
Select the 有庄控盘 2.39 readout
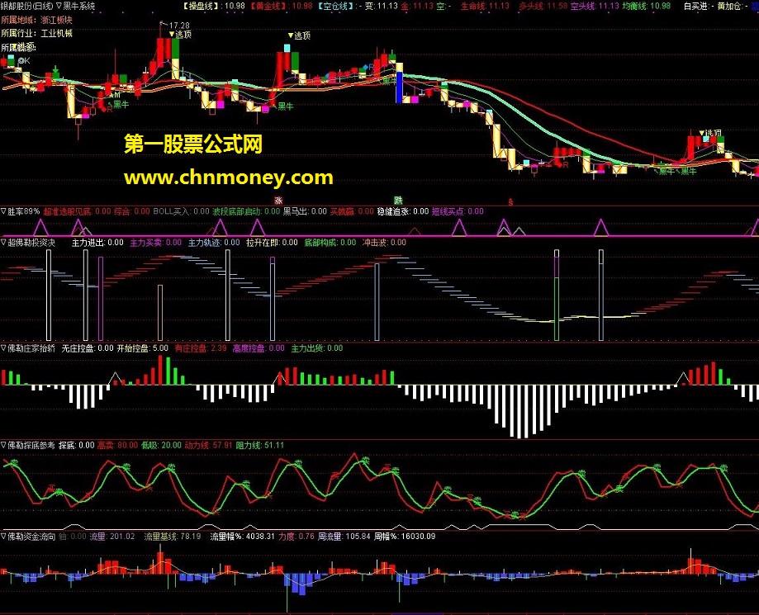coord(201,348)
